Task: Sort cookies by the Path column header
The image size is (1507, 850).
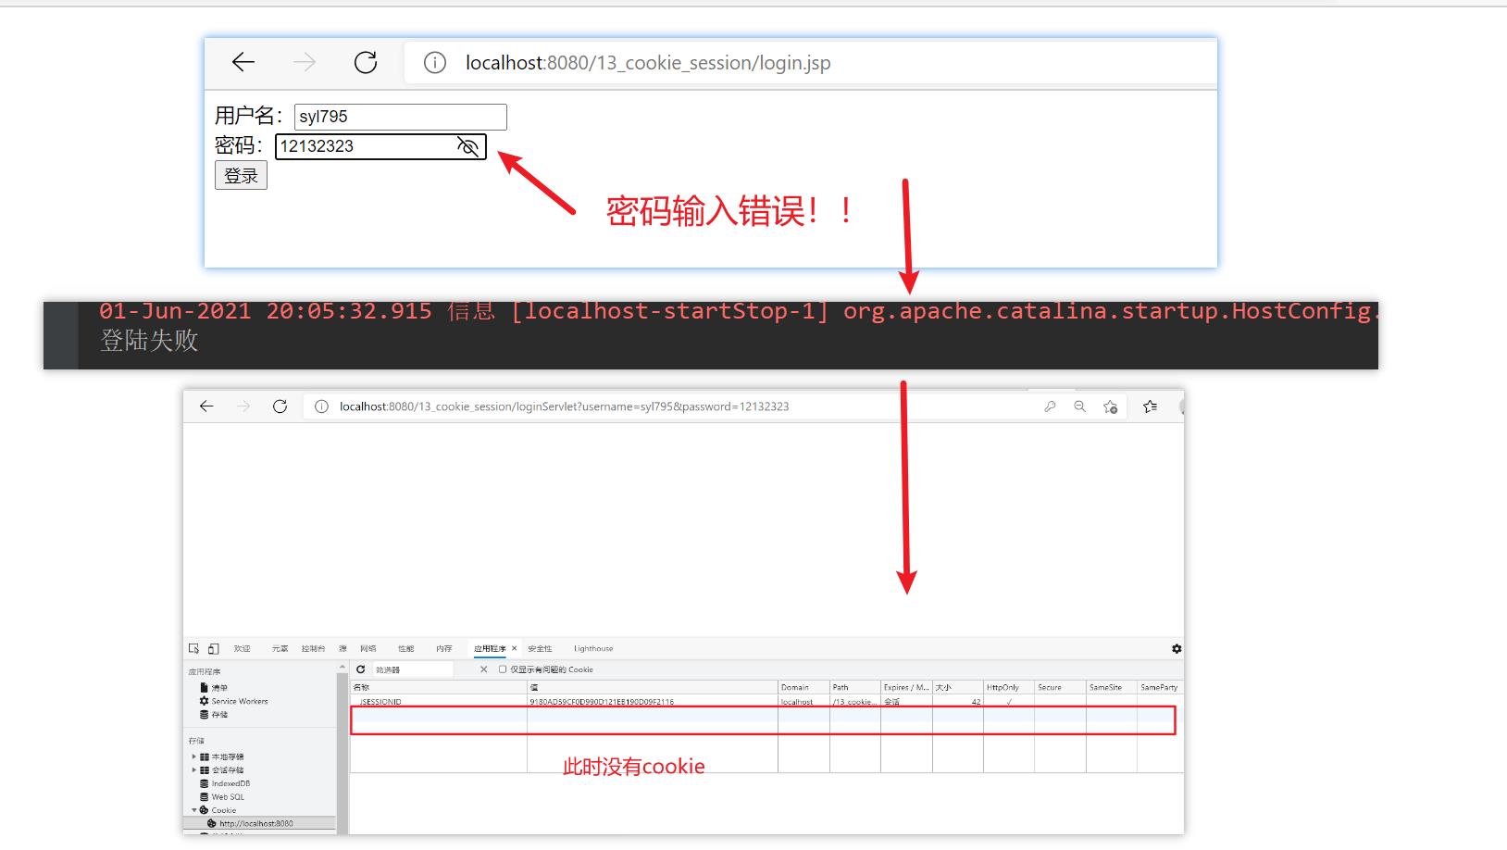Action: 855,688
